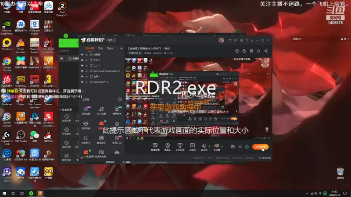Hide the Battlefield V source

pos(82,82)
